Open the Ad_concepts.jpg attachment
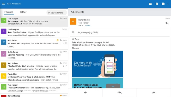The image size is (171, 97). pos(88,32)
